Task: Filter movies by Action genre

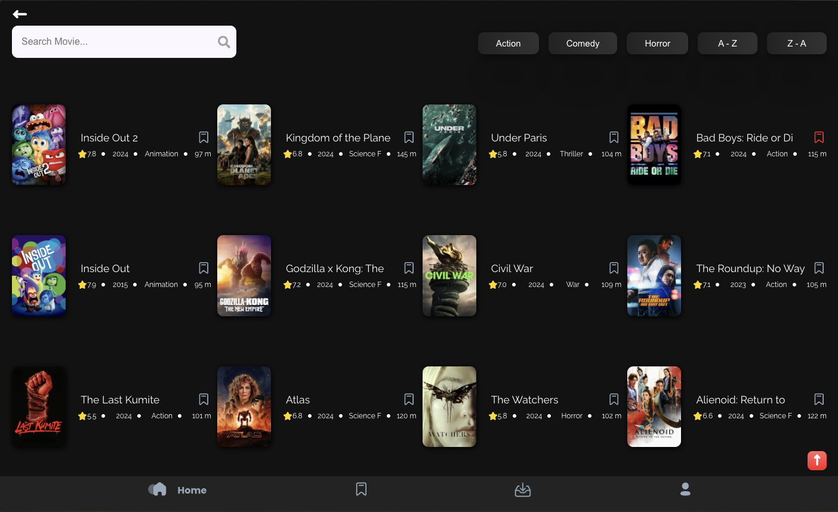Action: [509, 44]
